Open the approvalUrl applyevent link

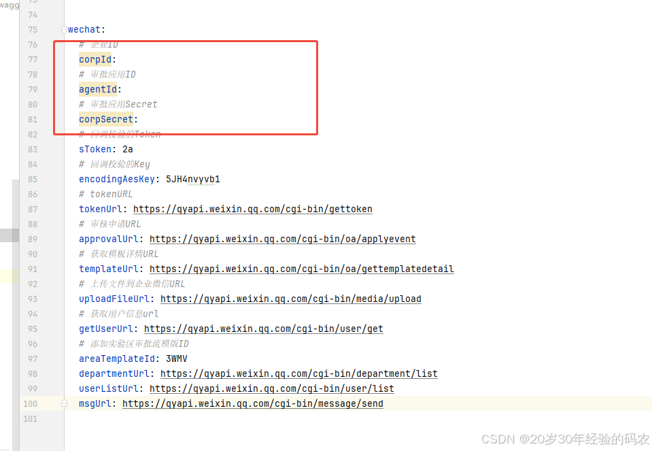282,239
